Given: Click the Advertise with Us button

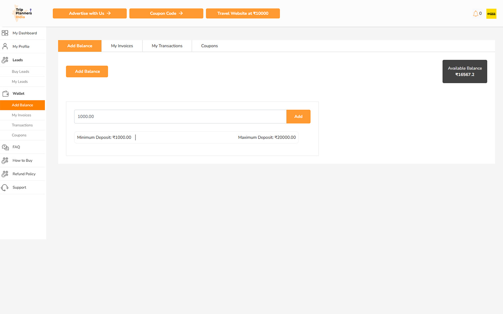Looking at the screenshot, I should tap(90, 14).
